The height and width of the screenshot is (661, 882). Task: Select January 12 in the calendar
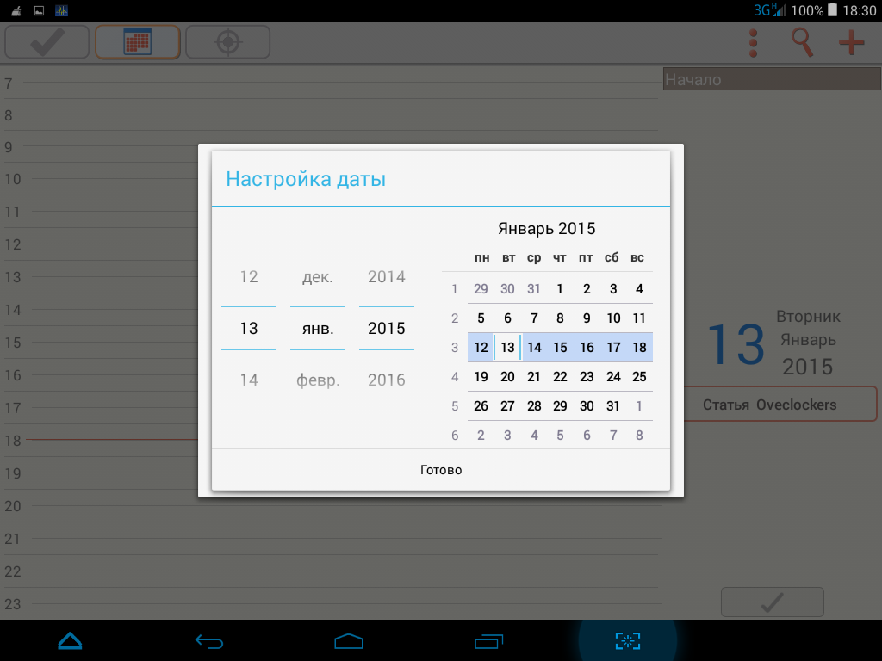point(481,348)
